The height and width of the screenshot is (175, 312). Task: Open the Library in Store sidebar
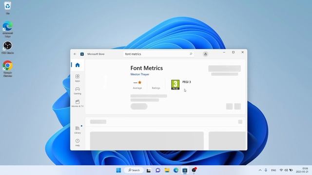[x=78, y=130]
